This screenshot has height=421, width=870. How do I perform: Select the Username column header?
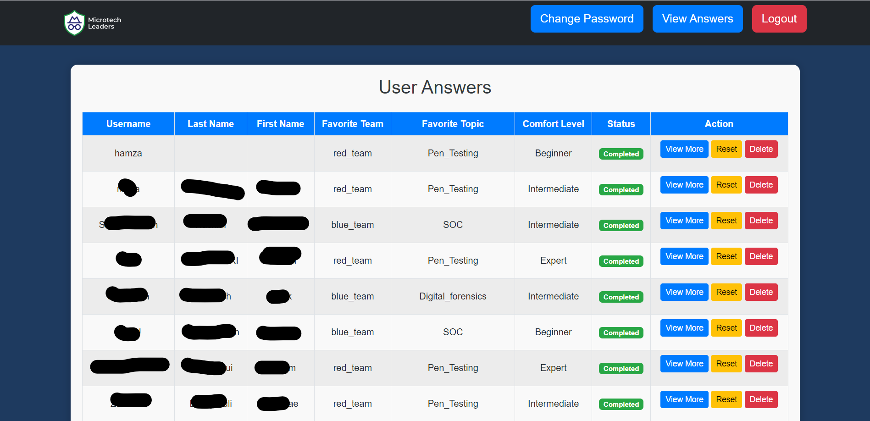click(x=128, y=123)
